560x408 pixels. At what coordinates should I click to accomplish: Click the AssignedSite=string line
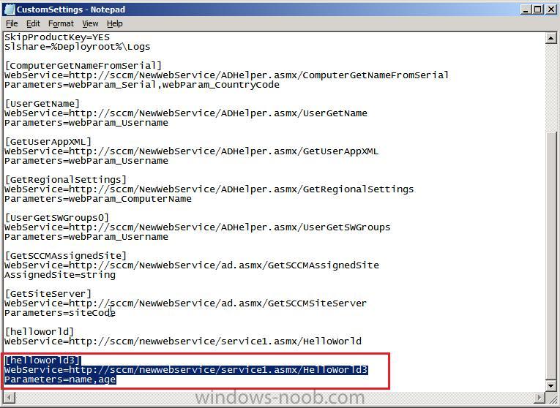click(x=60, y=275)
